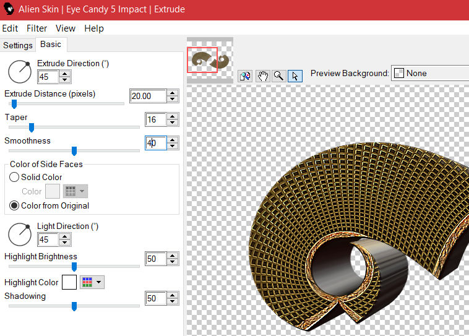
Task: Open the Filter menu
Action: pos(37,28)
